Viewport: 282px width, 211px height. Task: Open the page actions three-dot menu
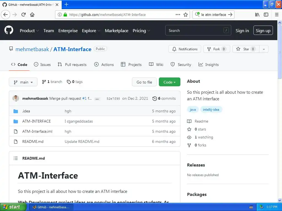coord(178,15)
